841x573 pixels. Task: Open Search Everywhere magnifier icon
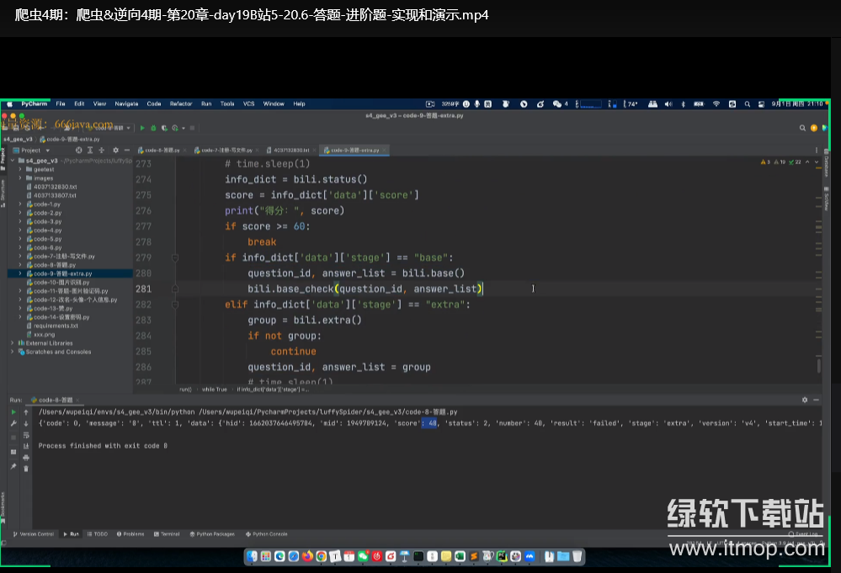pos(802,128)
